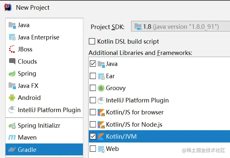
Task: Click the Clouds speech bubble icon
Action: coord(12,61)
